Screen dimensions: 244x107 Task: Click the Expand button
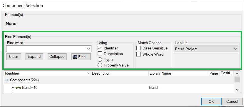34,57
